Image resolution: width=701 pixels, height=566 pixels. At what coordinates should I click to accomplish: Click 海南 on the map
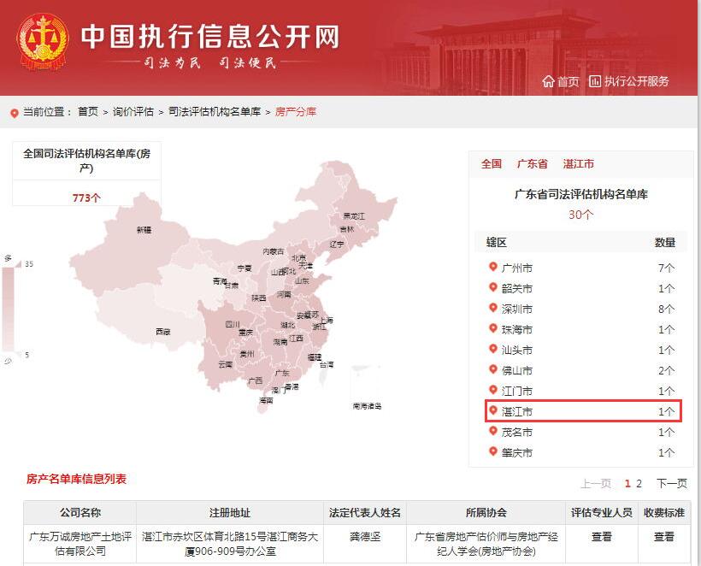coord(266,401)
